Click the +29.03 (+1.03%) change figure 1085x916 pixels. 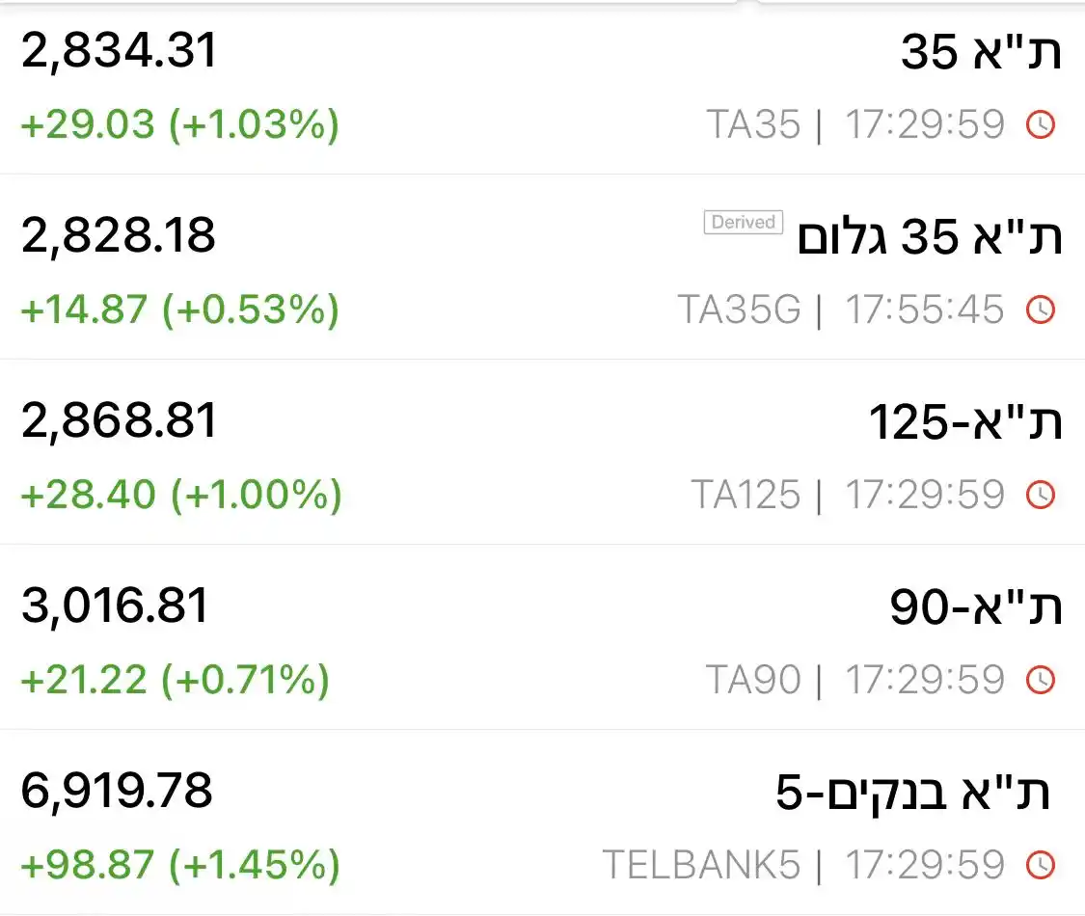coord(180,124)
